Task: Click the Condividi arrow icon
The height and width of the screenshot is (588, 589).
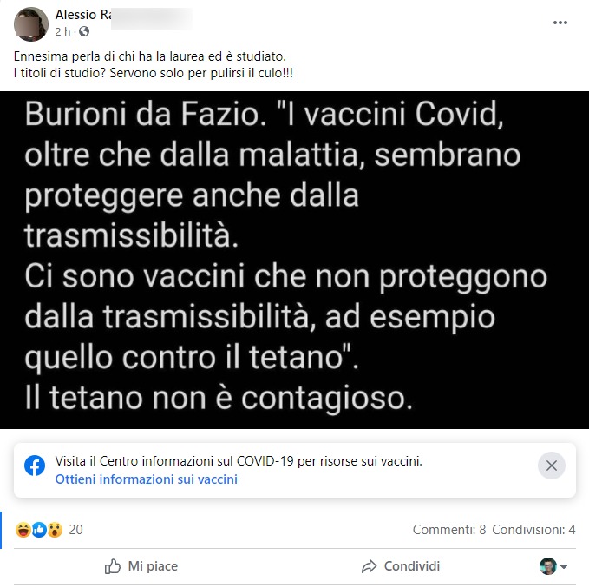Action: [369, 566]
